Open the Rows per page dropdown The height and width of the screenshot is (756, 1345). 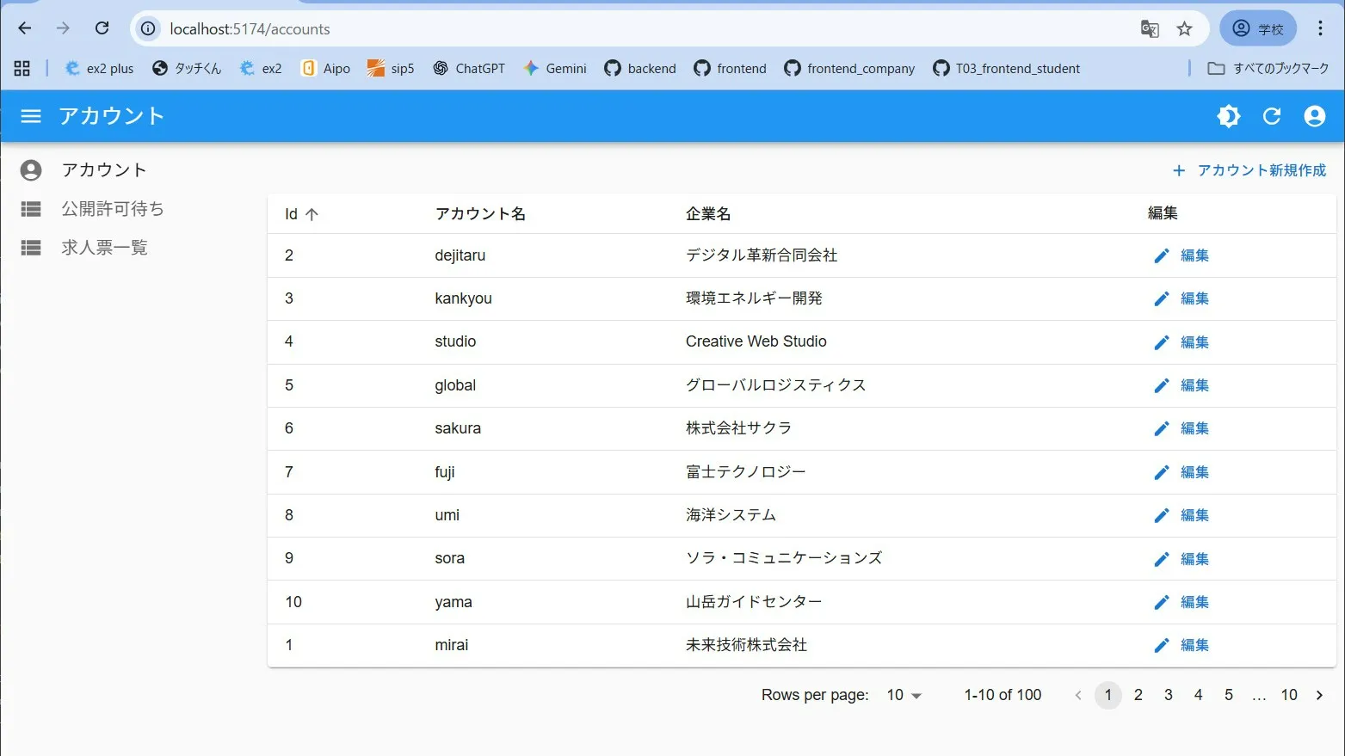pyautogui.click(x=902, y=695)
